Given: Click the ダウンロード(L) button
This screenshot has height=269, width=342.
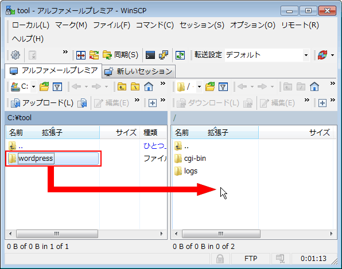Looking at the screenshot, I should [x=208, y=103].
